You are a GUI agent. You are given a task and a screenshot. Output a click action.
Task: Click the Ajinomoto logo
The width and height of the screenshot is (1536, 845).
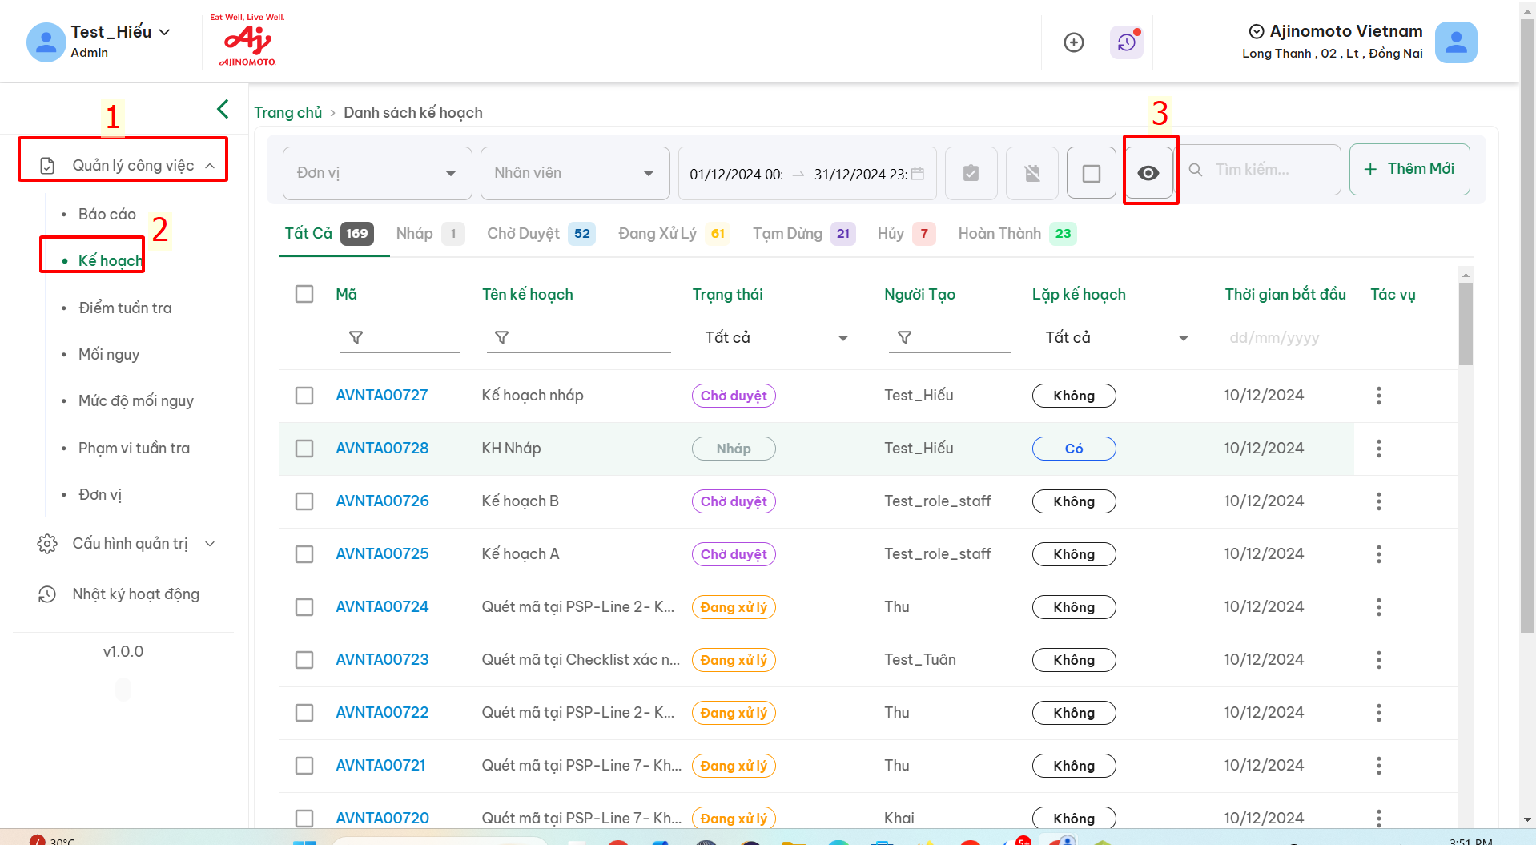[247, 40]
